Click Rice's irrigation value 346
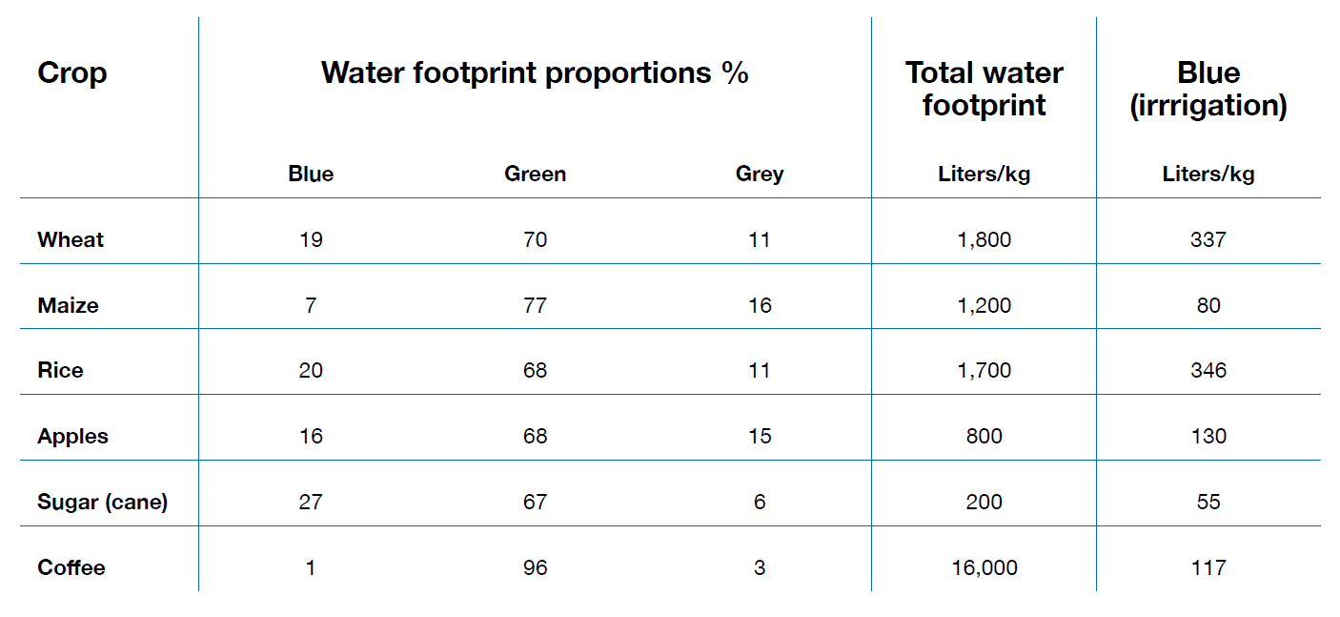This screenshot has width=1340, height=617. [1208, 371]
